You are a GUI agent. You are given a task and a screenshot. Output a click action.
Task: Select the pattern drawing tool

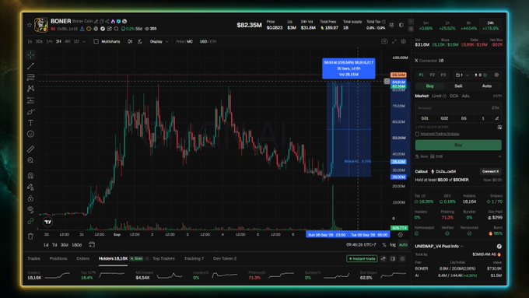30,89
